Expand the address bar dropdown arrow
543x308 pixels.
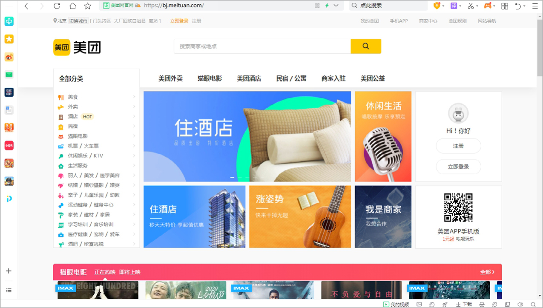click(x=336, y=6)
